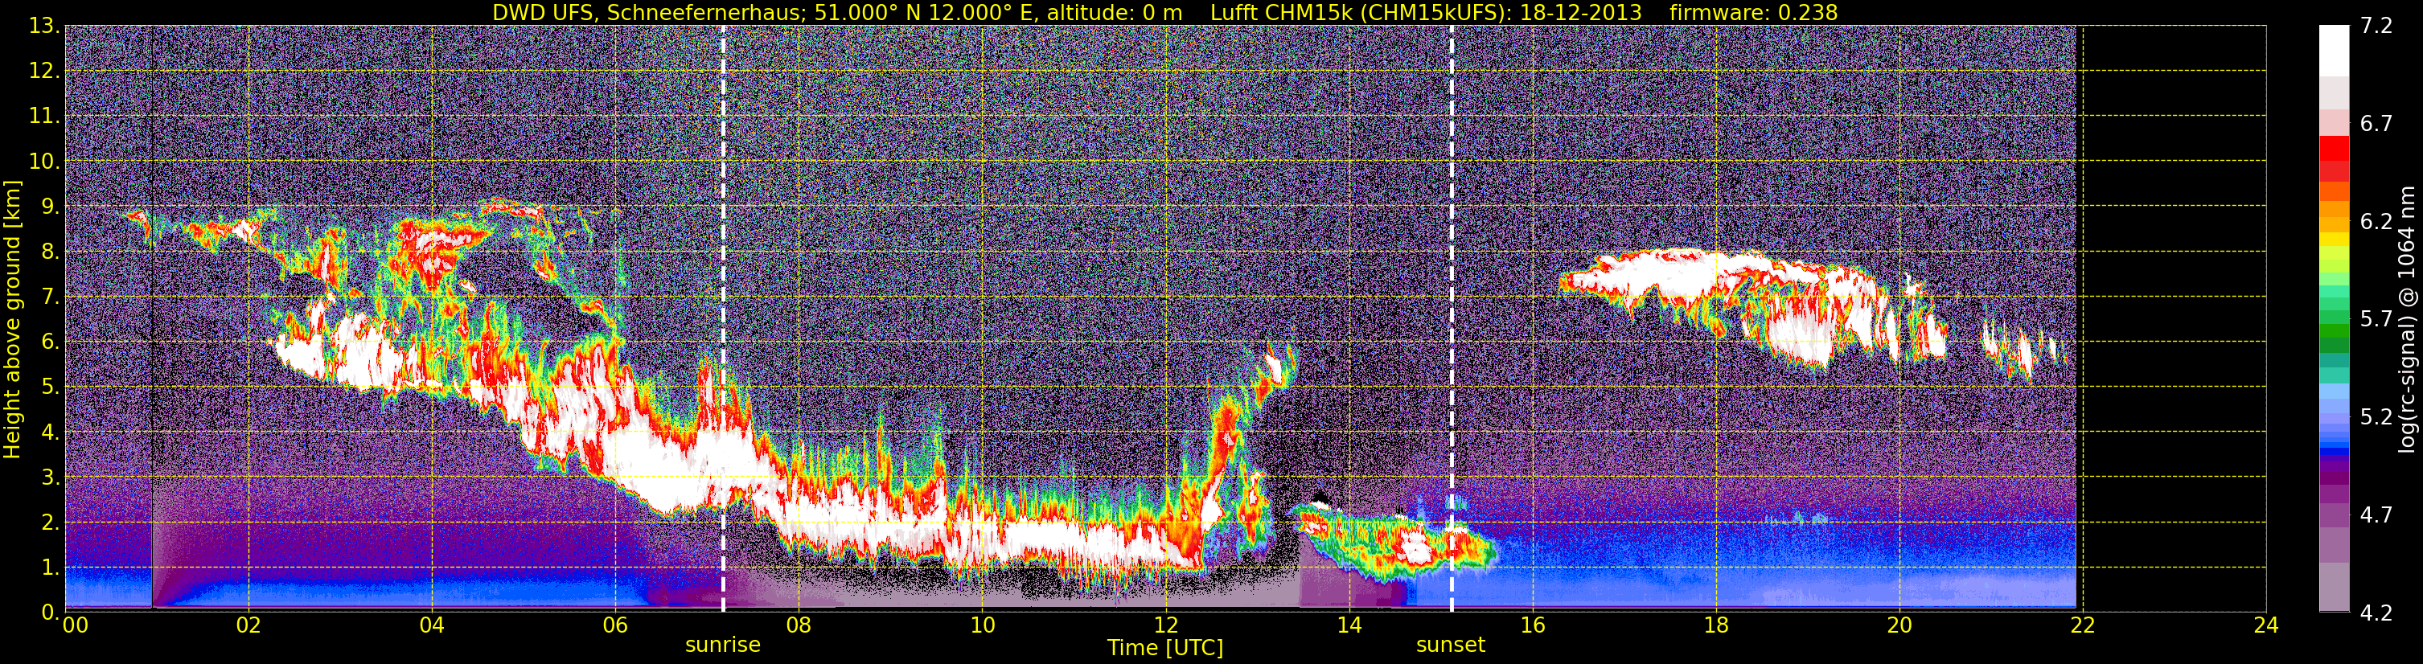
Task: Click the height axis tick '11.'
Action: (x=45, y=117)
